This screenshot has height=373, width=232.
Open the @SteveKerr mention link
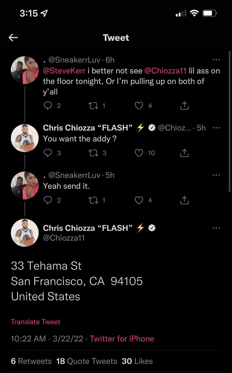coord(64,71)
